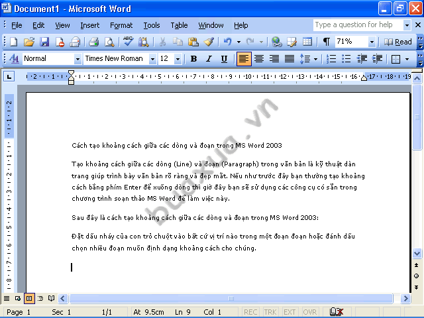Expand the help question box dropdown
424x318 pixels.
407,25
